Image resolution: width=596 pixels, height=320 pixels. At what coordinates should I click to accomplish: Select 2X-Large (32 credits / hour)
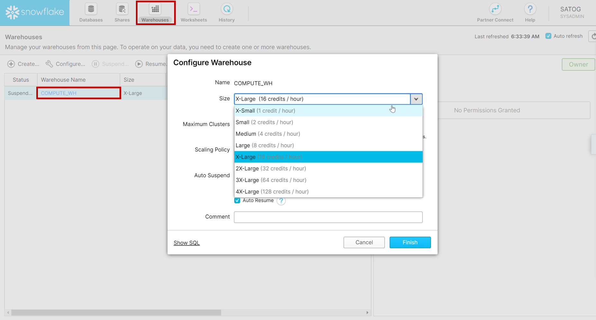coord(328,169)
